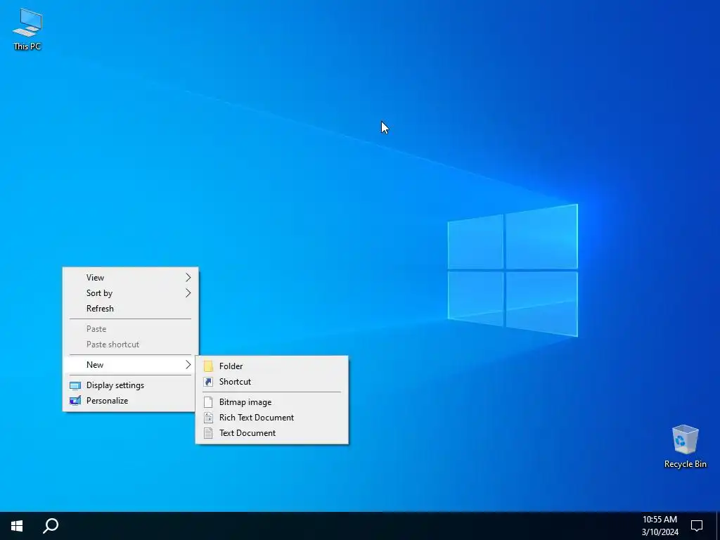Select the New menu entry

click(x=130, y=365)
